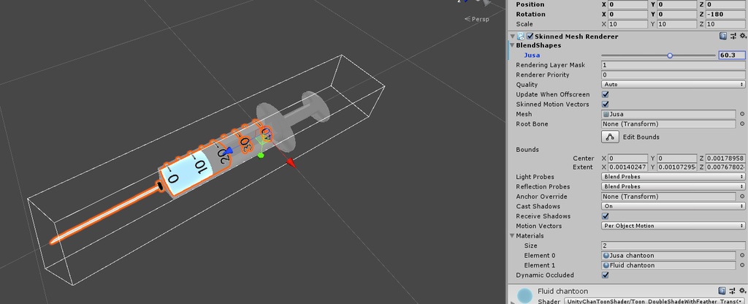Click the syringe needle in scene view
This screenshot has height=304, width=748.
tap(105, 215)
